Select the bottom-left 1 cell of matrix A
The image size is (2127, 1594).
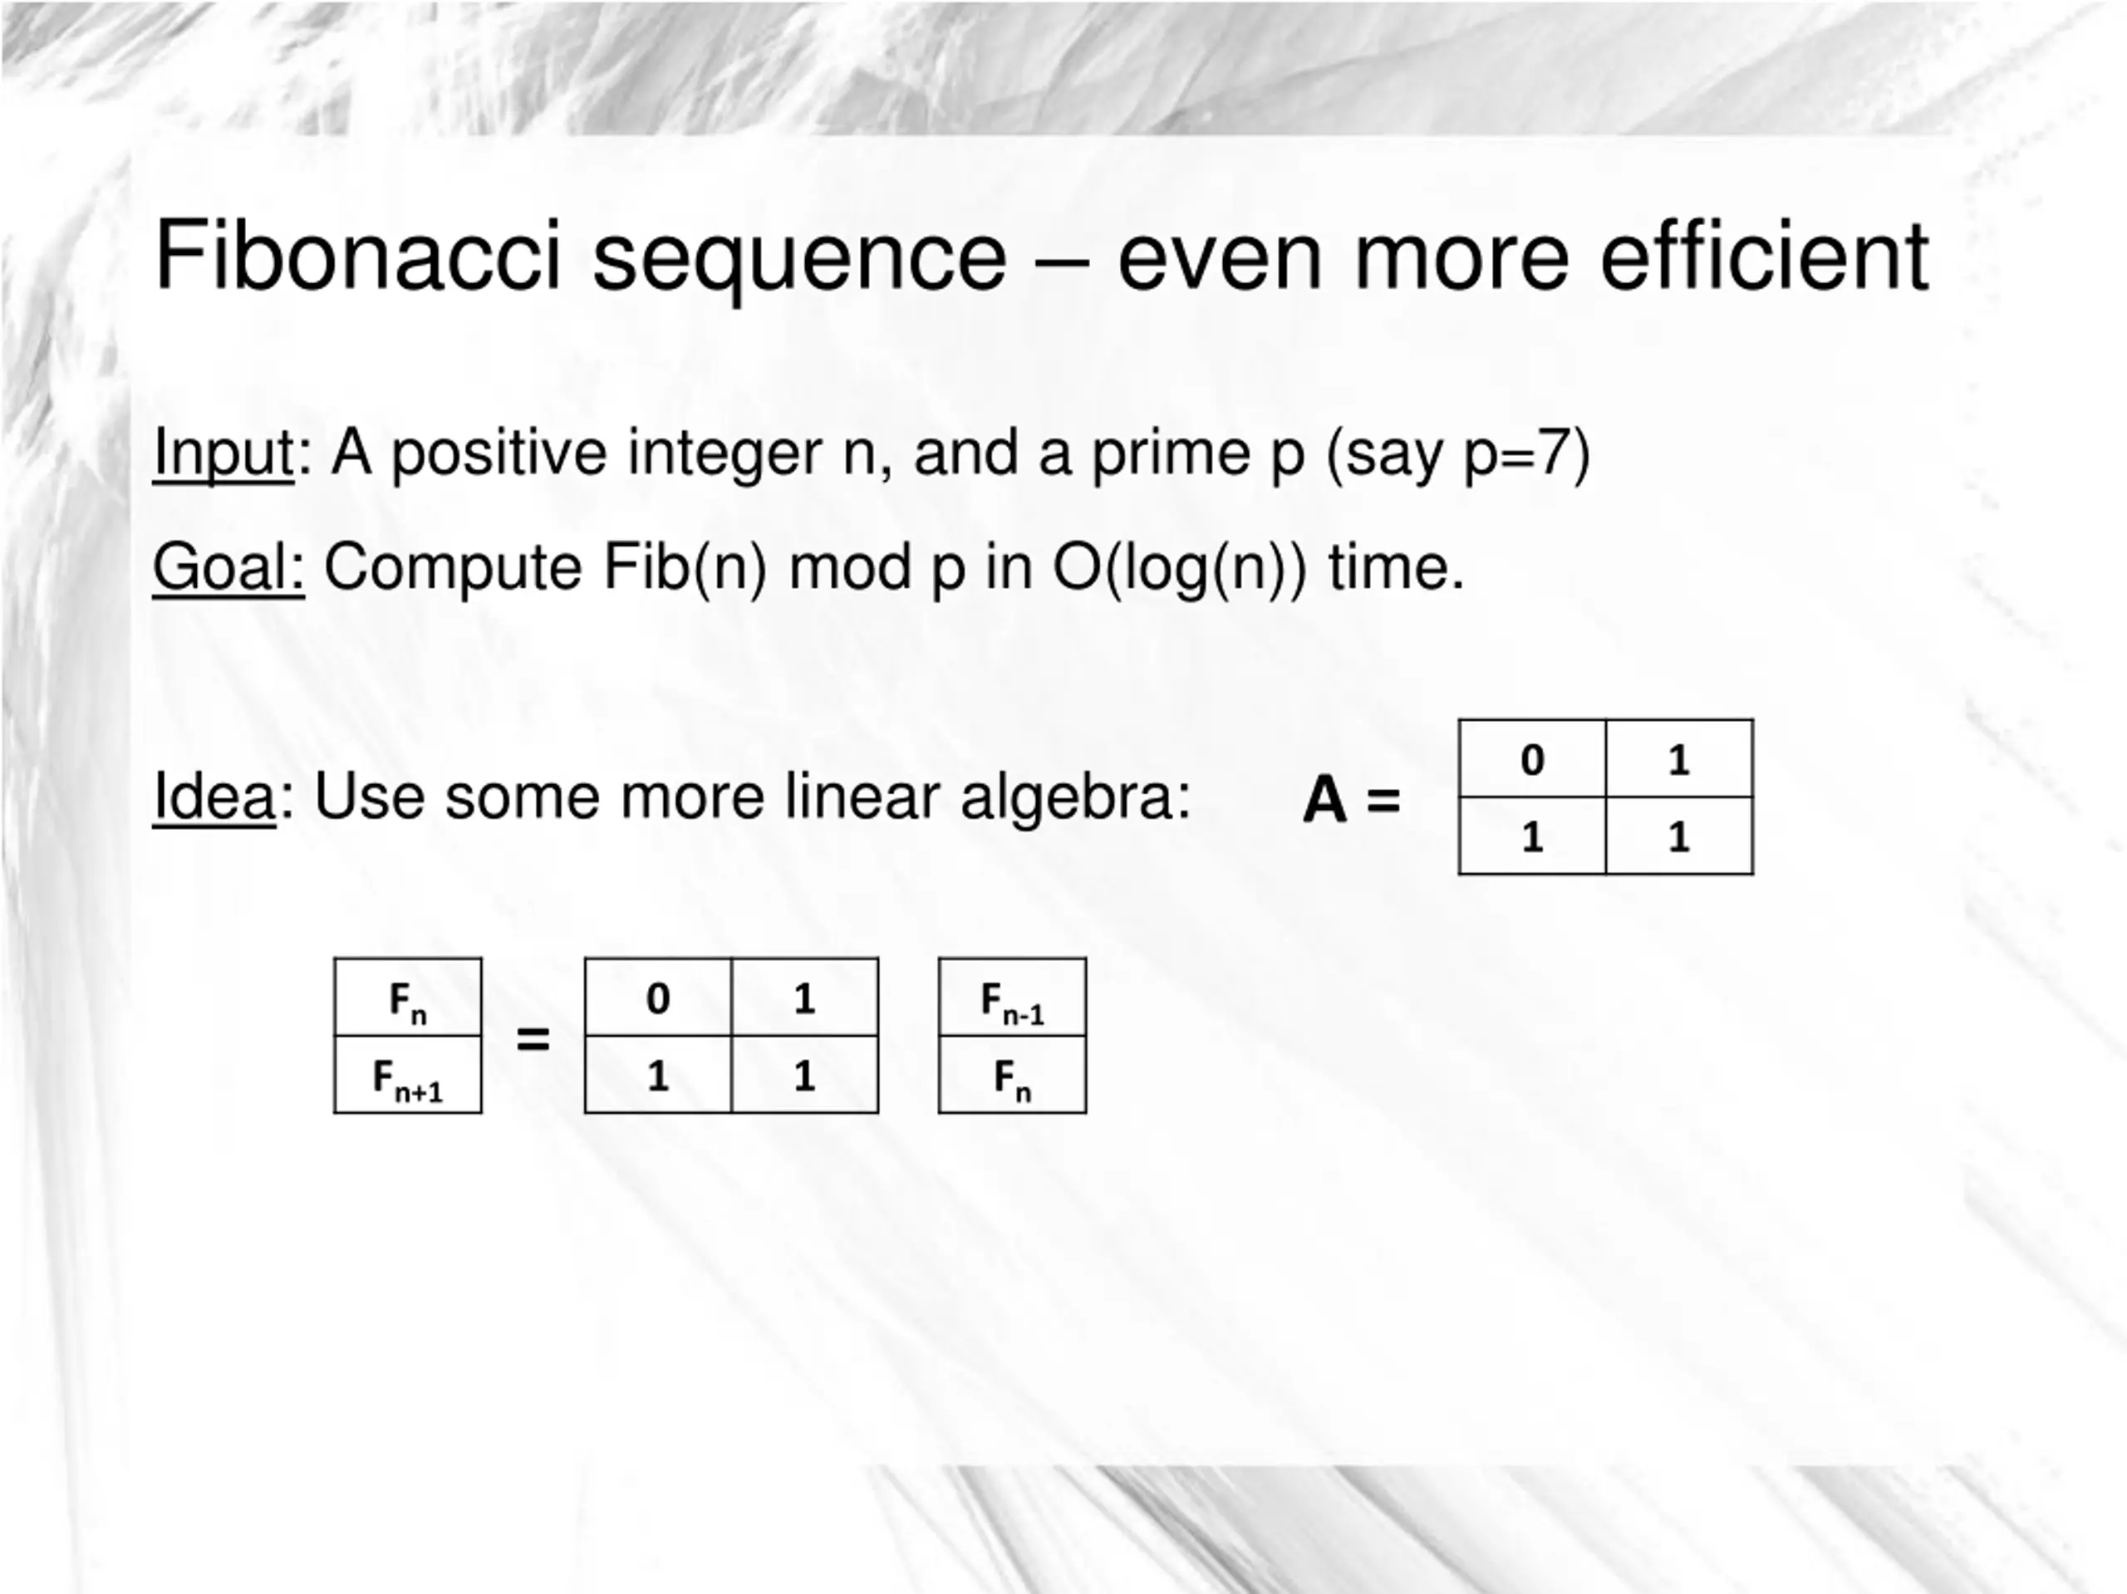[1533, 836]
